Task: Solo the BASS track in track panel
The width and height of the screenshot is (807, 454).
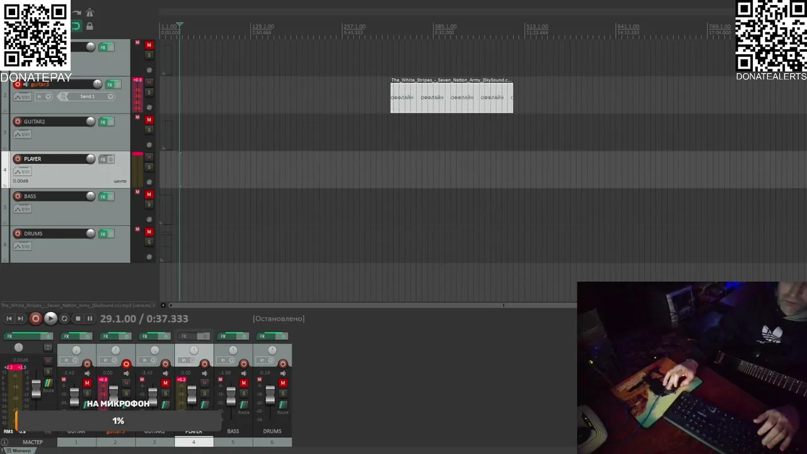Action: pos(149,204)
